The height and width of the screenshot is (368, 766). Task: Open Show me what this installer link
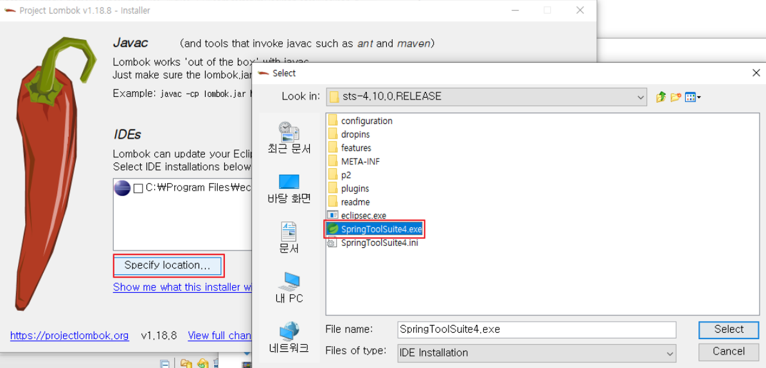(x=183, y=287)
